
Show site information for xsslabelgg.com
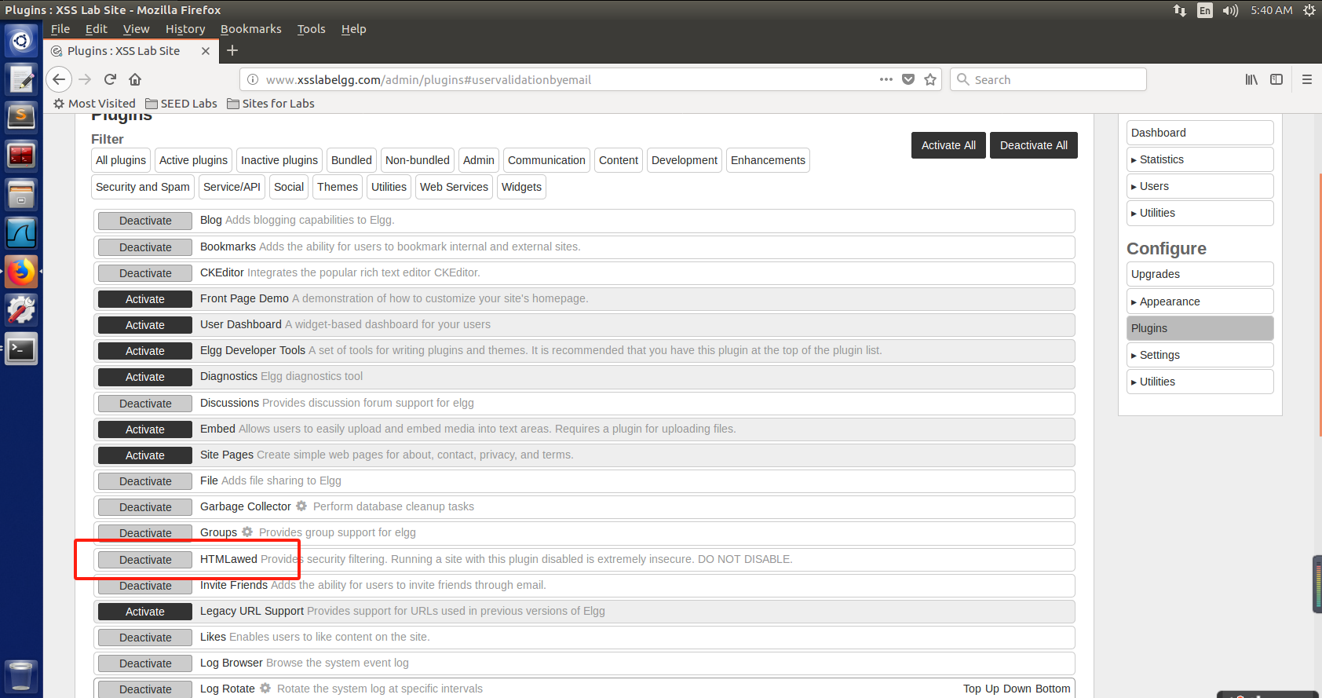pos(253,79)
